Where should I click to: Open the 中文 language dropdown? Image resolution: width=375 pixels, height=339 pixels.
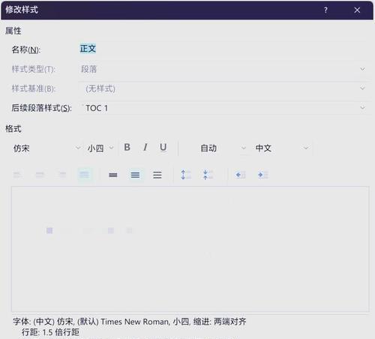281,148
